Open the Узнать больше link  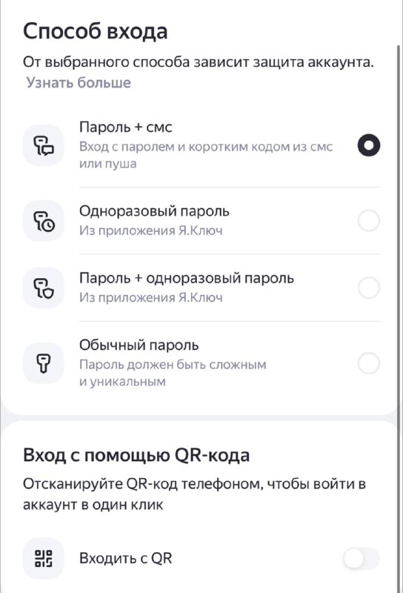(x=79, y=82)
